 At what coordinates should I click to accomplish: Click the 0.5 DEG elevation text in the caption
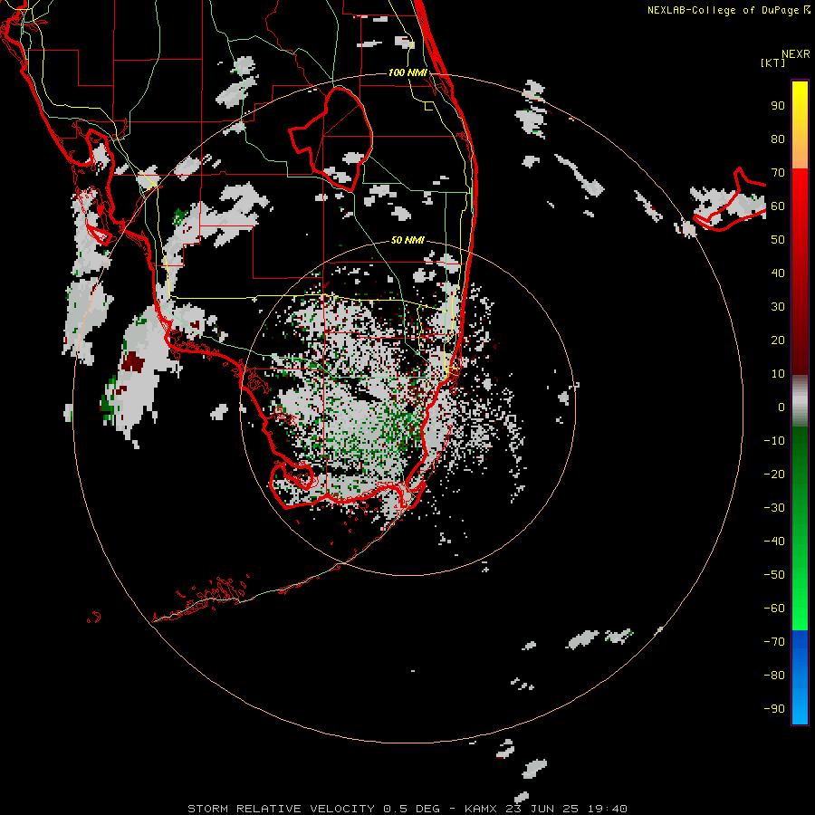412,809
